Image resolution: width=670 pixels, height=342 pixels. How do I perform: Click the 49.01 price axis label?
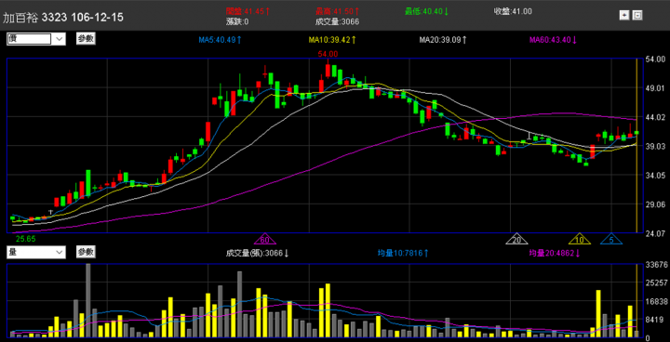click(x=656, y=88)
